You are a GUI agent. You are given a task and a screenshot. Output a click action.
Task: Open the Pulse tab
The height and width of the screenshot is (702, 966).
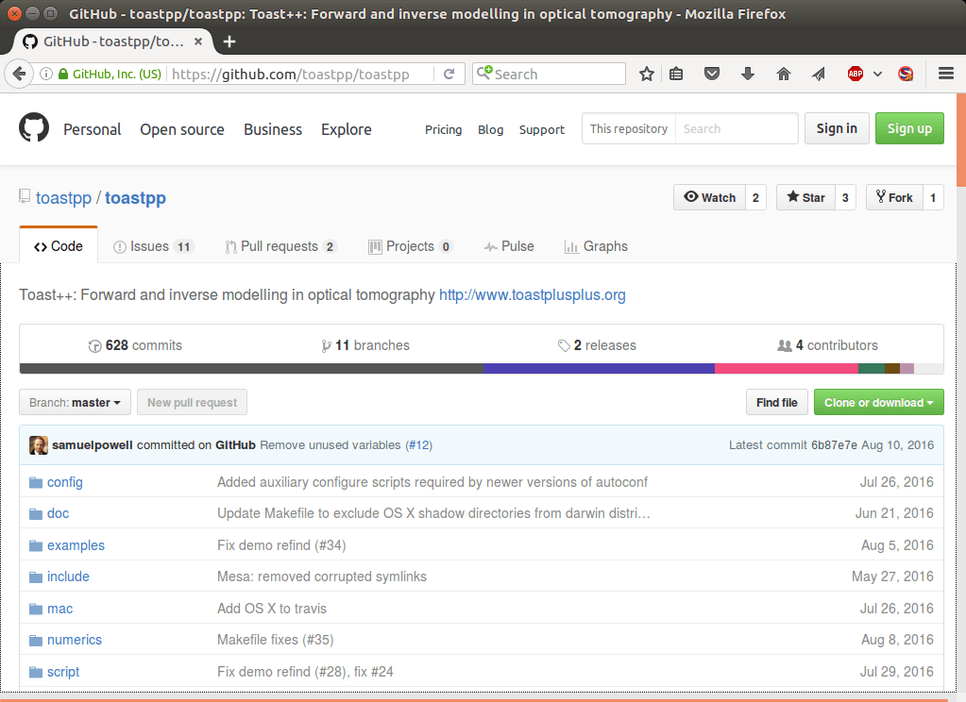tap(509, 246)
